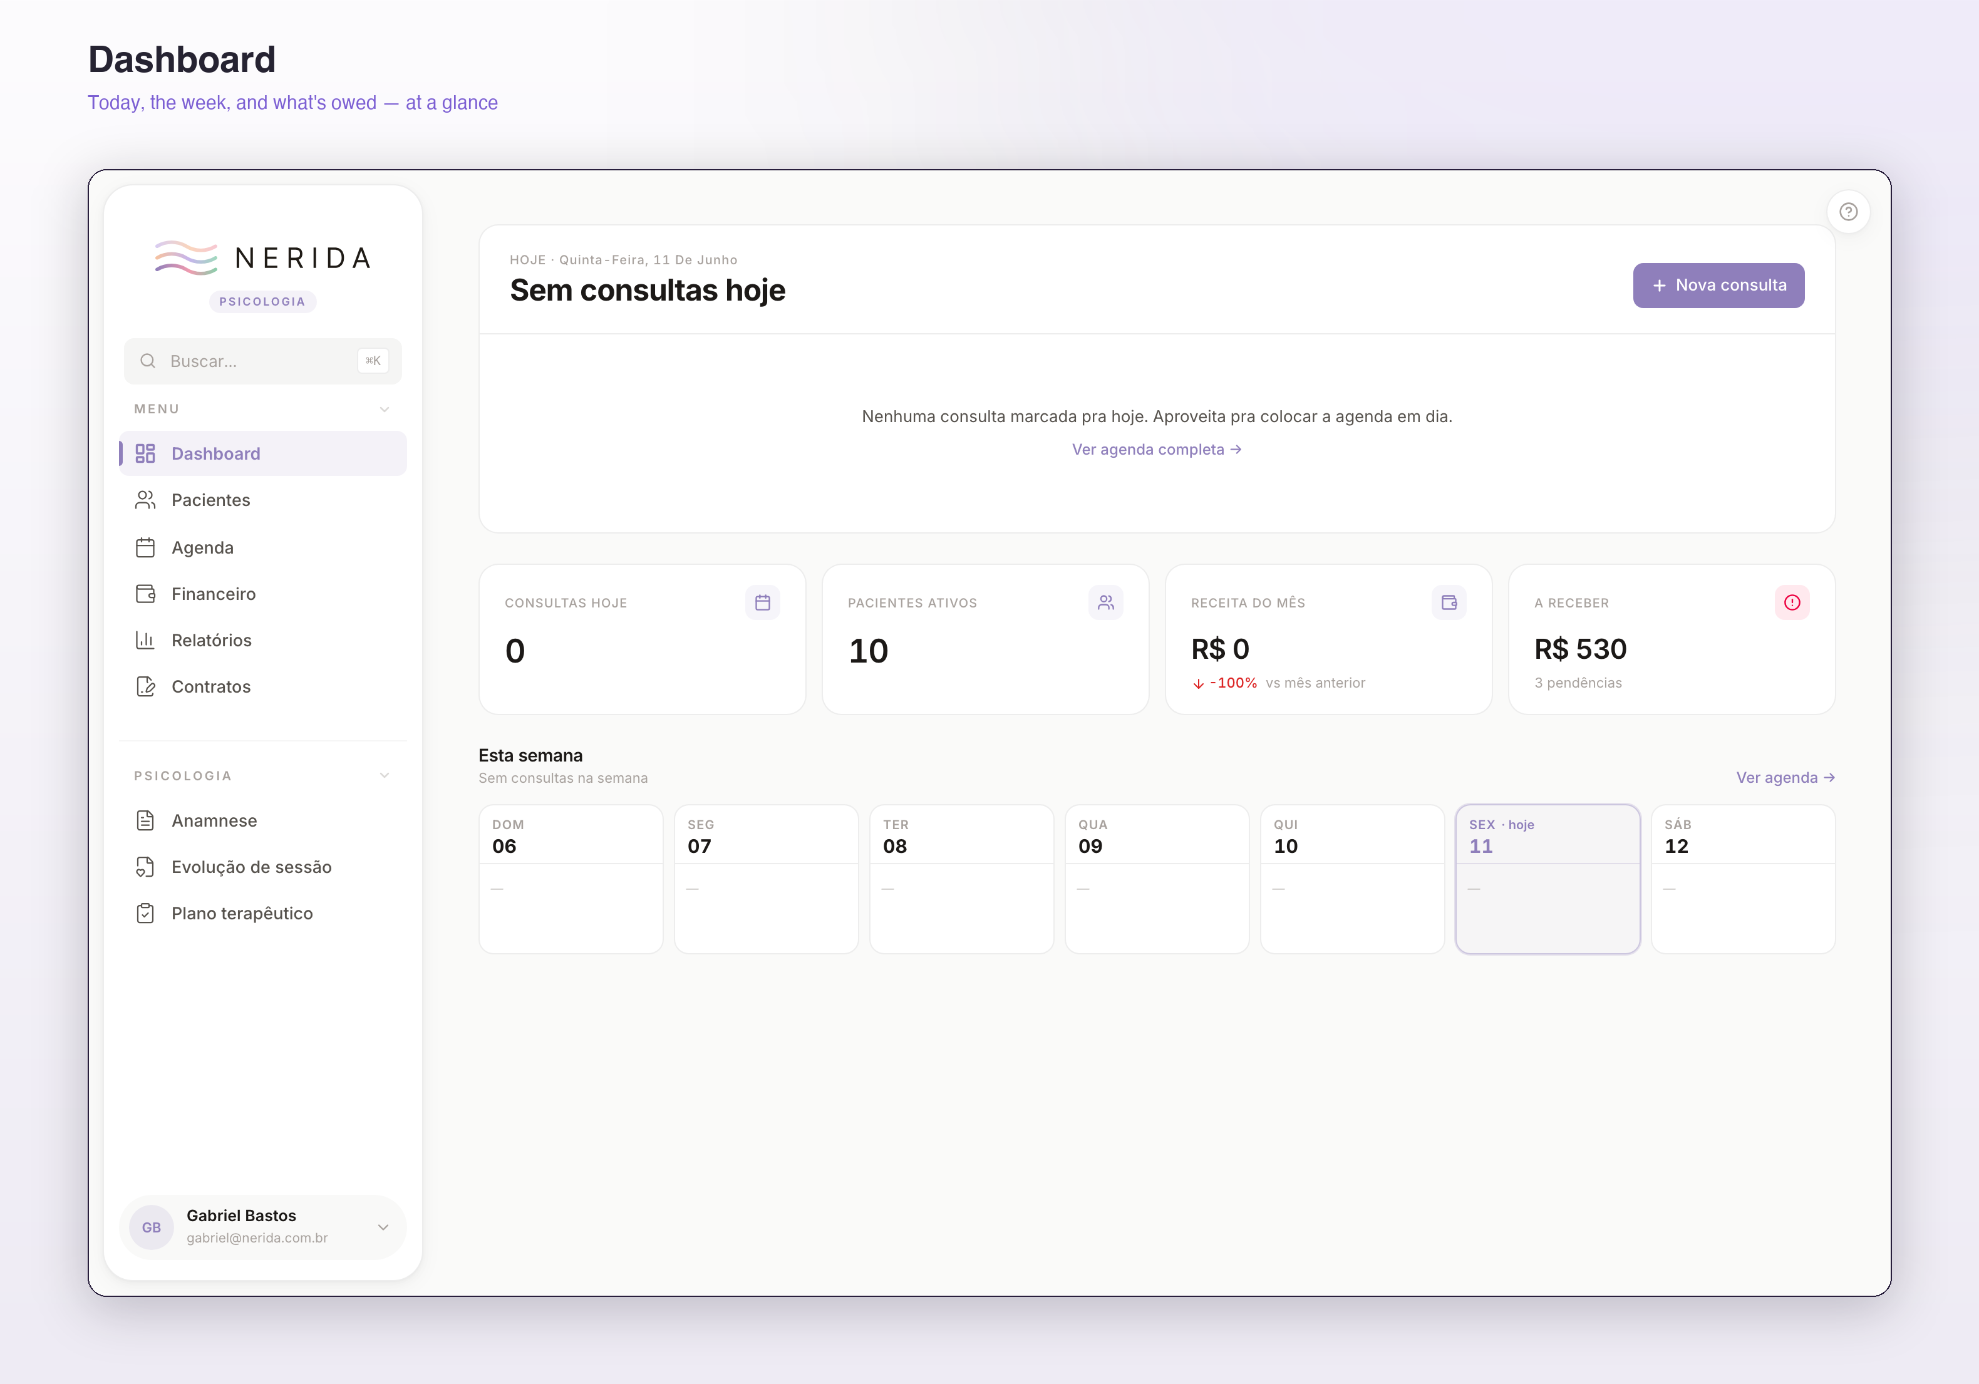Click the Evolução de sessão heart file icon

[145, 867]
